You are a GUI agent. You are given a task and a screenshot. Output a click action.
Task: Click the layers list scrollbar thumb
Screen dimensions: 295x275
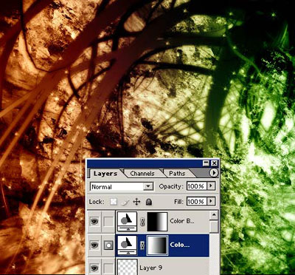pyautogui.click(x=214, y=226)
